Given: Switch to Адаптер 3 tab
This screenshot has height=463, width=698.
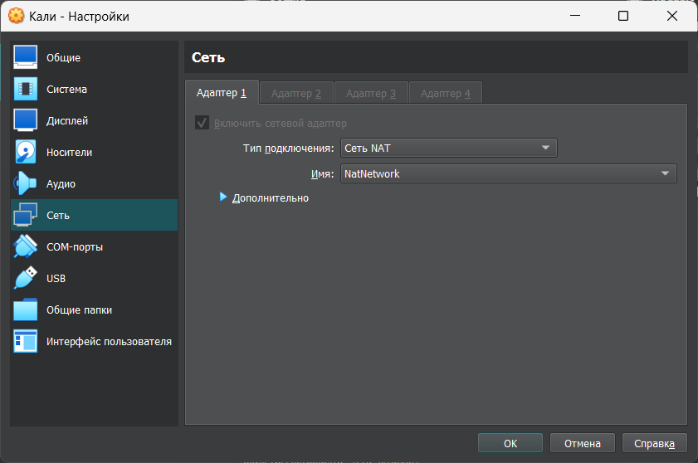Looking at the screenshot, I should click(371, 94).
